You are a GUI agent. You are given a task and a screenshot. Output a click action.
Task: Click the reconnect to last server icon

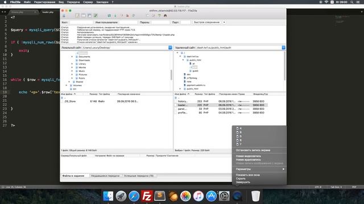(x=134, y=15)
